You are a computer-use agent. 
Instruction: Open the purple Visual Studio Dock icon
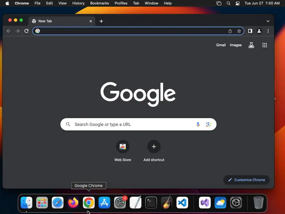click(205, 203)
